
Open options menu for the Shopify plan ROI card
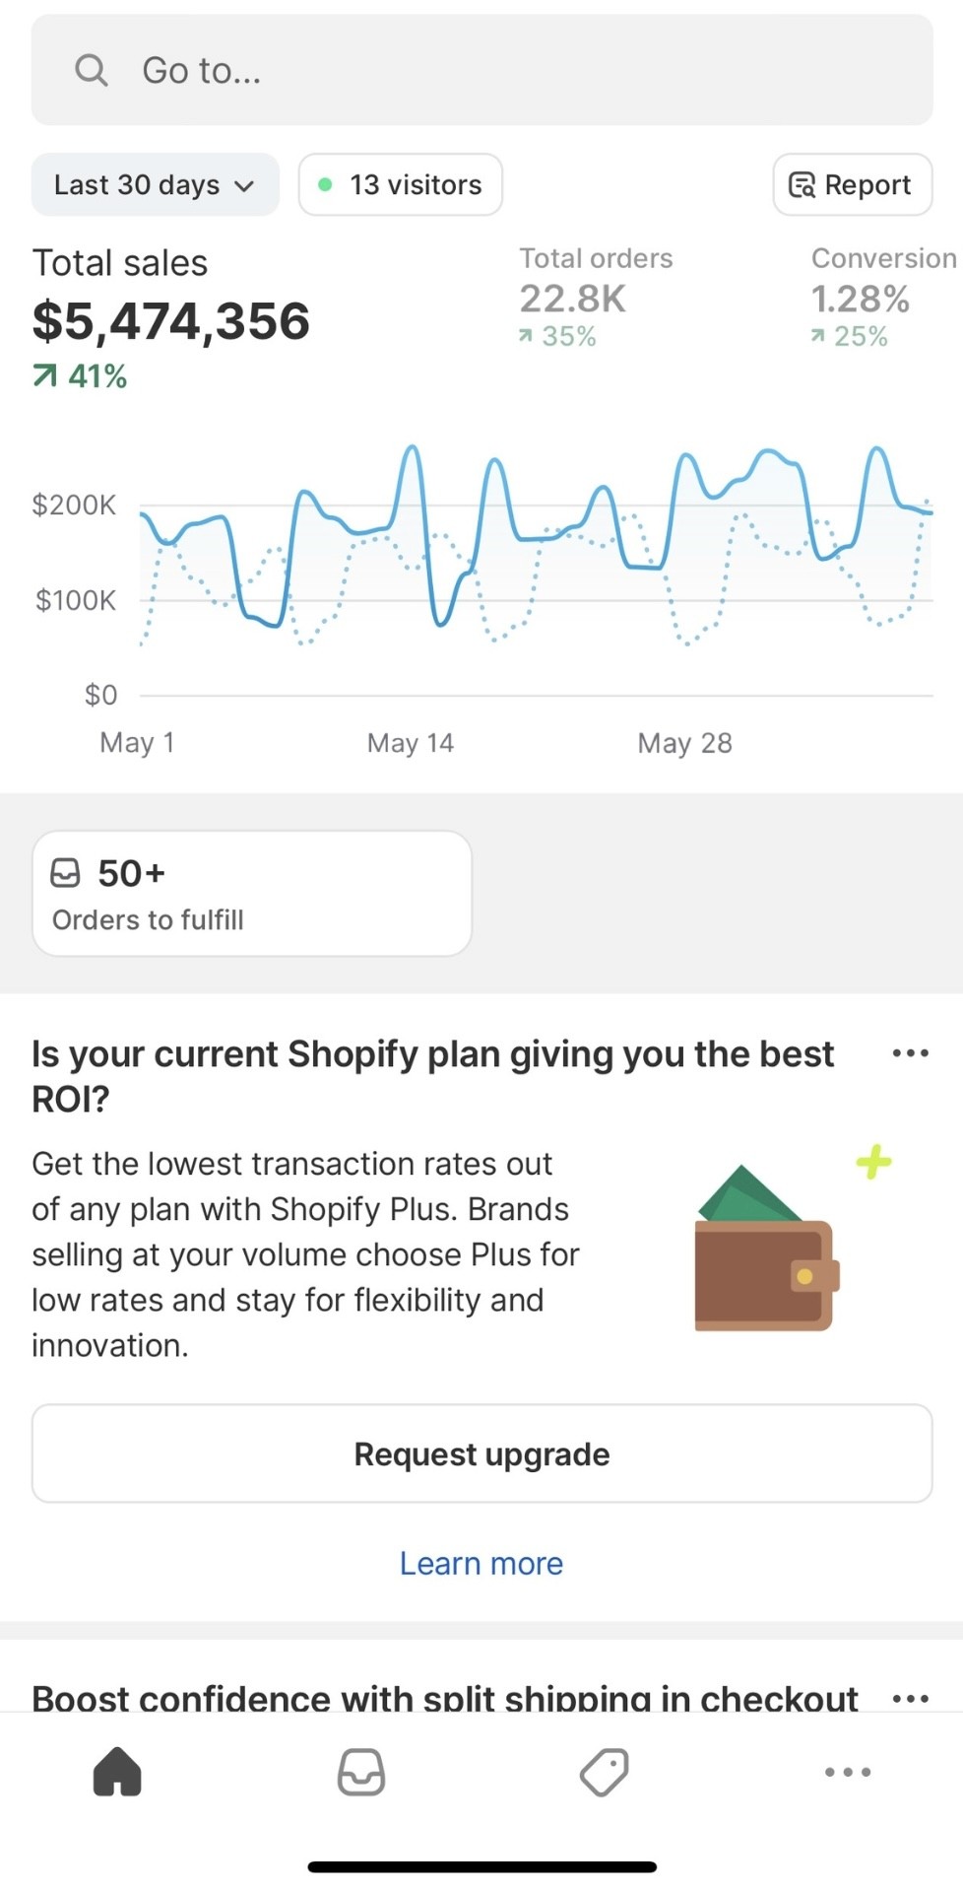(910, 1052)
